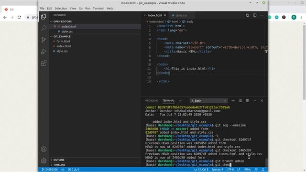This screenshot has height=172, width=306.
Task: Open the Terminal menu
Action: click(98, 9)
